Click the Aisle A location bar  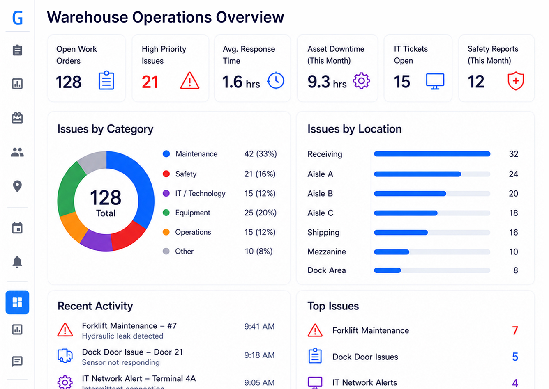432,174
